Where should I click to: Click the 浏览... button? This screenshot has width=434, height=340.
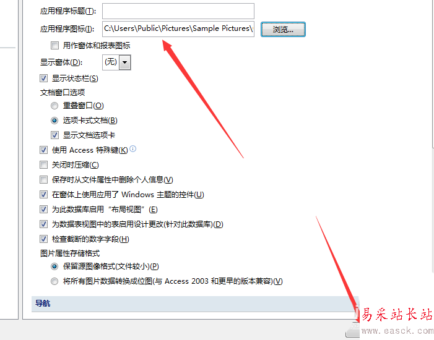pos(283,29)
